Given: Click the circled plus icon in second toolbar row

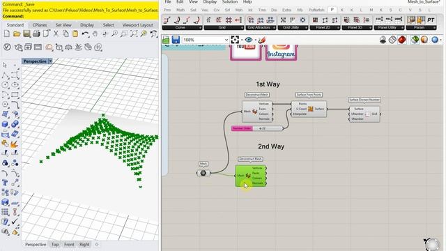Looking at the screenshot, I should (x=98, y=47).
